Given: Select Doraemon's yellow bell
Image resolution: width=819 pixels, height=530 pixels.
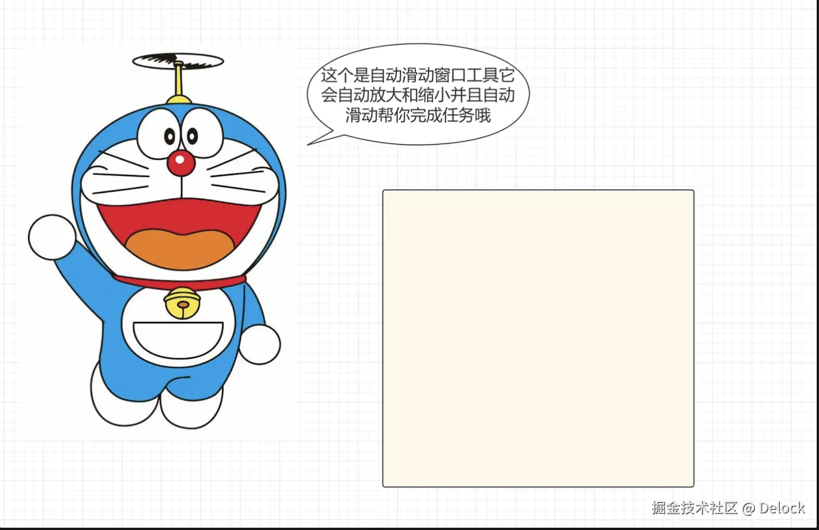Looking at the screenshot, I should coord(182,302).
